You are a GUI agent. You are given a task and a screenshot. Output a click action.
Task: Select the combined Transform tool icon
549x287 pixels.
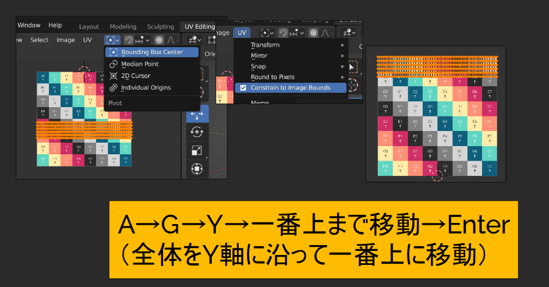197,169
